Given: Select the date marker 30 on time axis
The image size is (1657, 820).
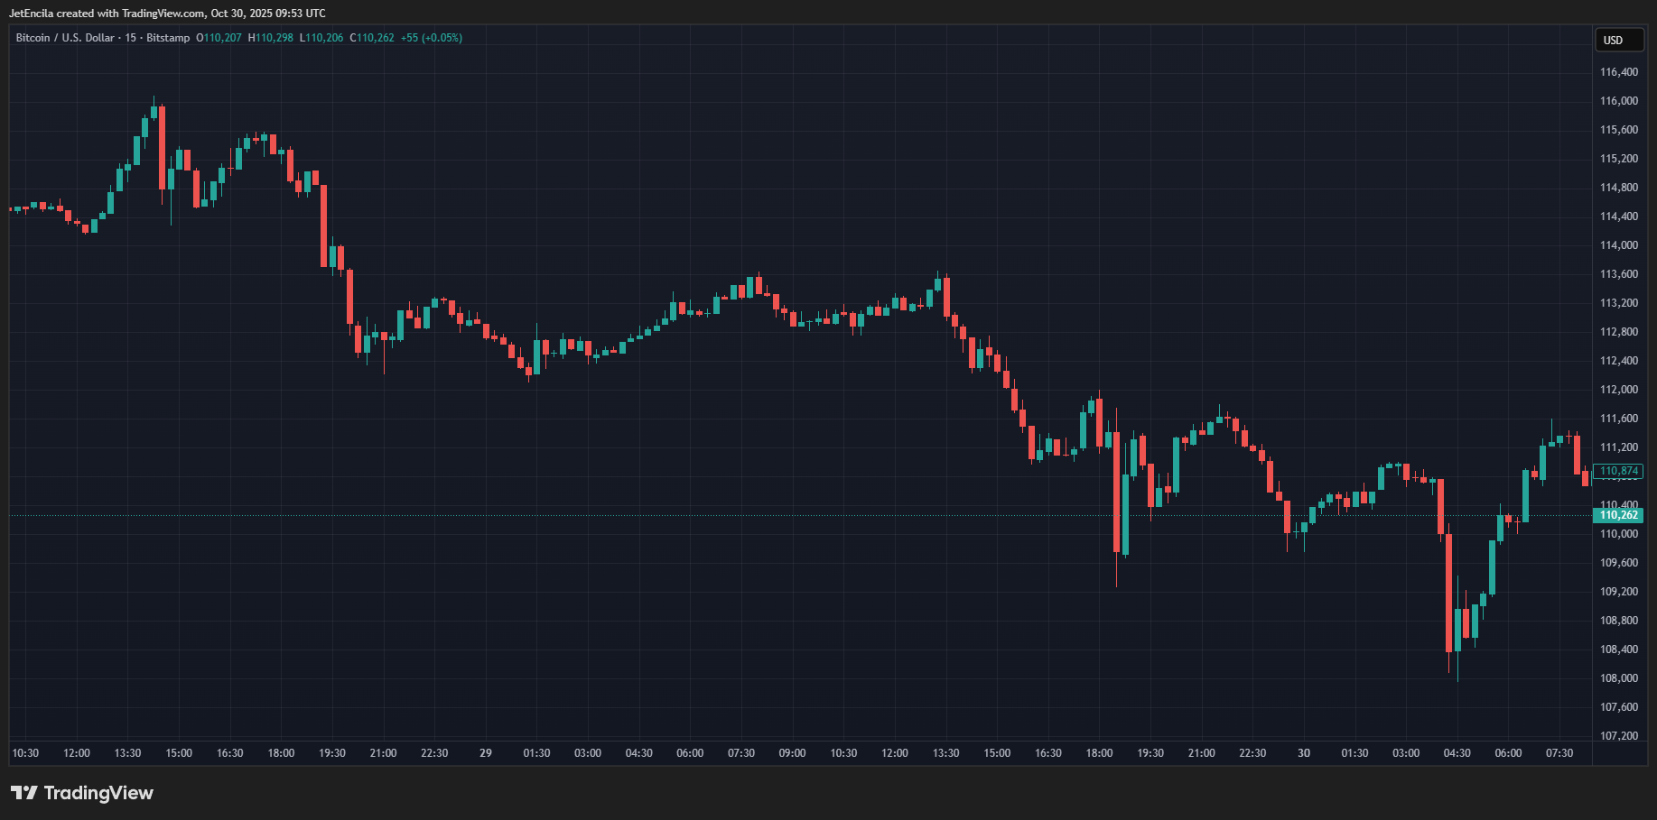Looking at the screenshot, I should [1303, 753].
